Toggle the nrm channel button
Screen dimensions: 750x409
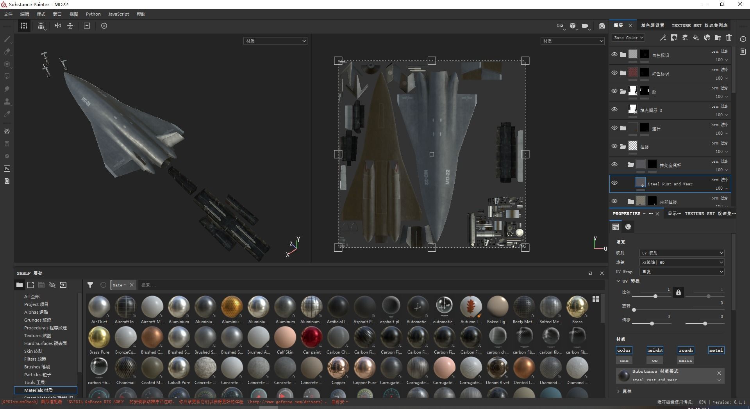tap(624, 360)
